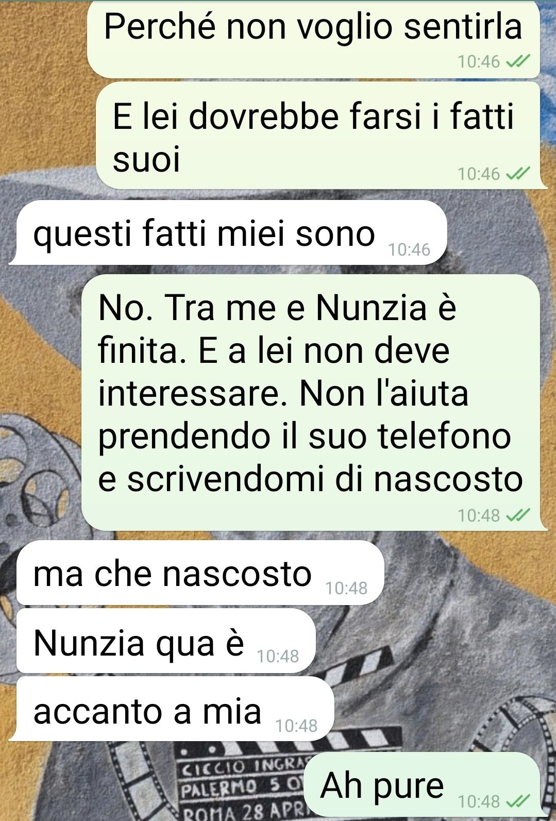Tap the double-check icon on 'Ah pure' message
This screenshot has width=556, height=821.
click(x=517, y=801)
